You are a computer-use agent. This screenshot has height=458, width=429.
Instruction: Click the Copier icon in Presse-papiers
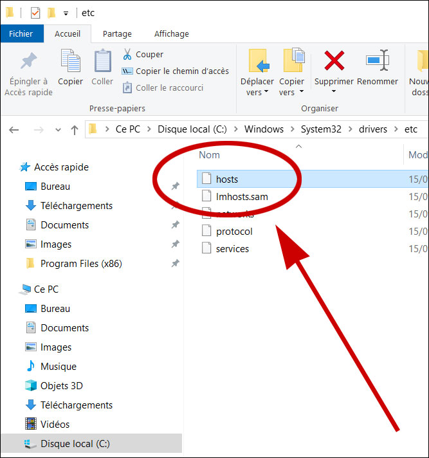click(x=70, y=60)
